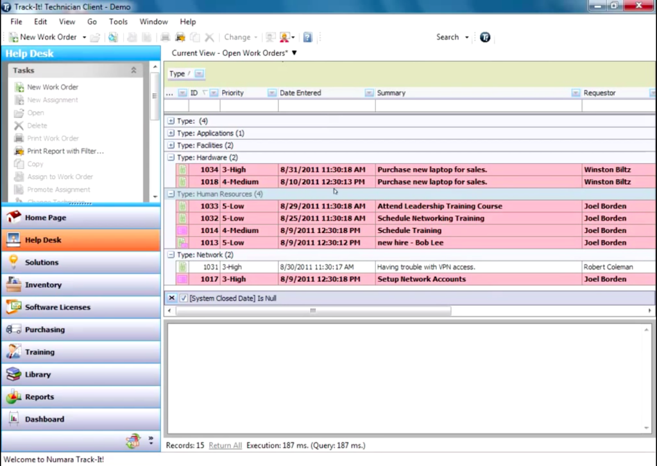Click the Return All link

225,445
